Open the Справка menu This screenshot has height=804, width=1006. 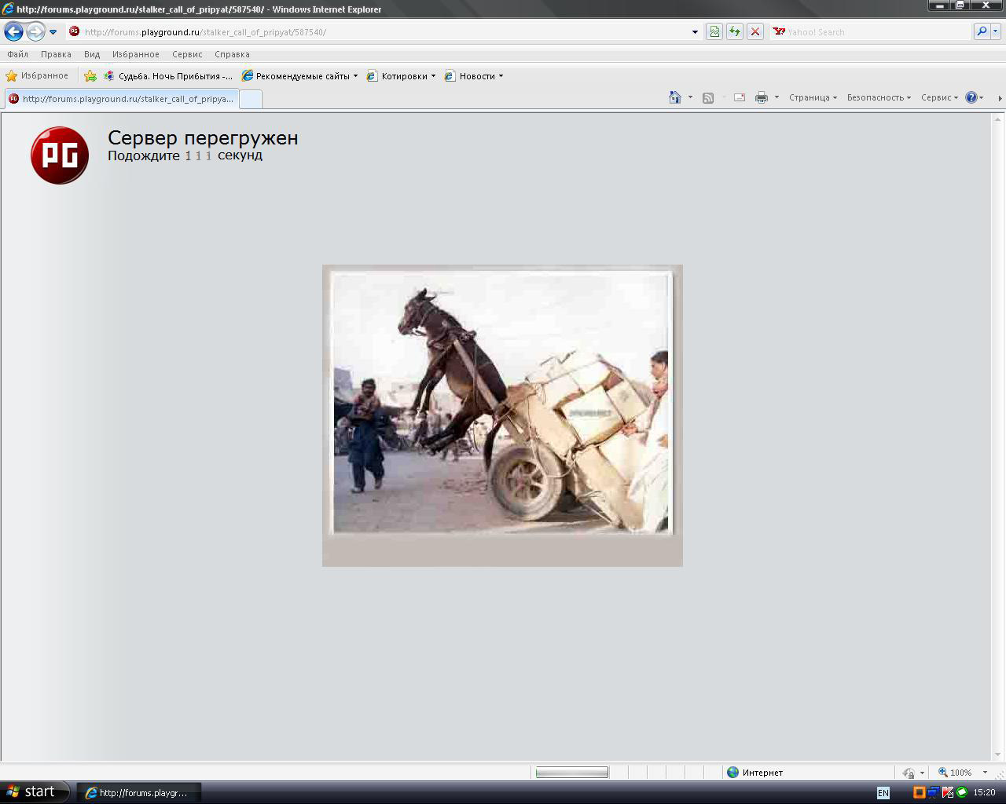coord(232,54)
